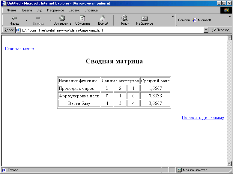
Task: Click the Название функции header cell
Action: pyautogui.click(x=79, y=81)
